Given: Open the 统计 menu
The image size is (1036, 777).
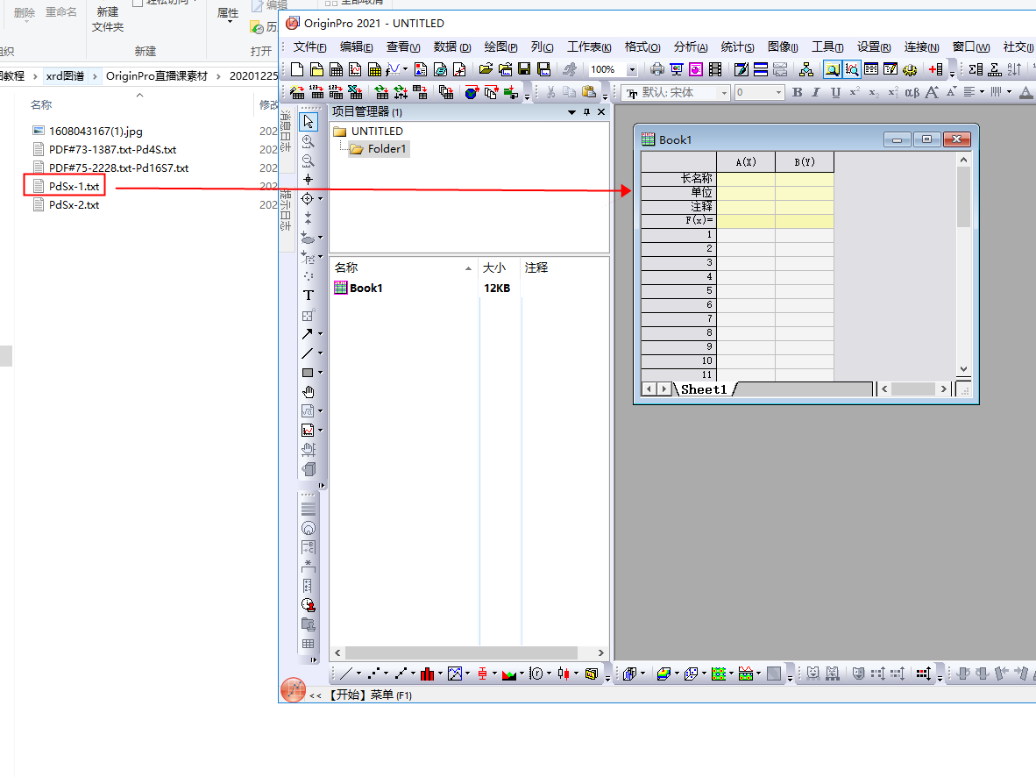Looking at the screenshot, I should pyautogui.click(x=737, y=47).
